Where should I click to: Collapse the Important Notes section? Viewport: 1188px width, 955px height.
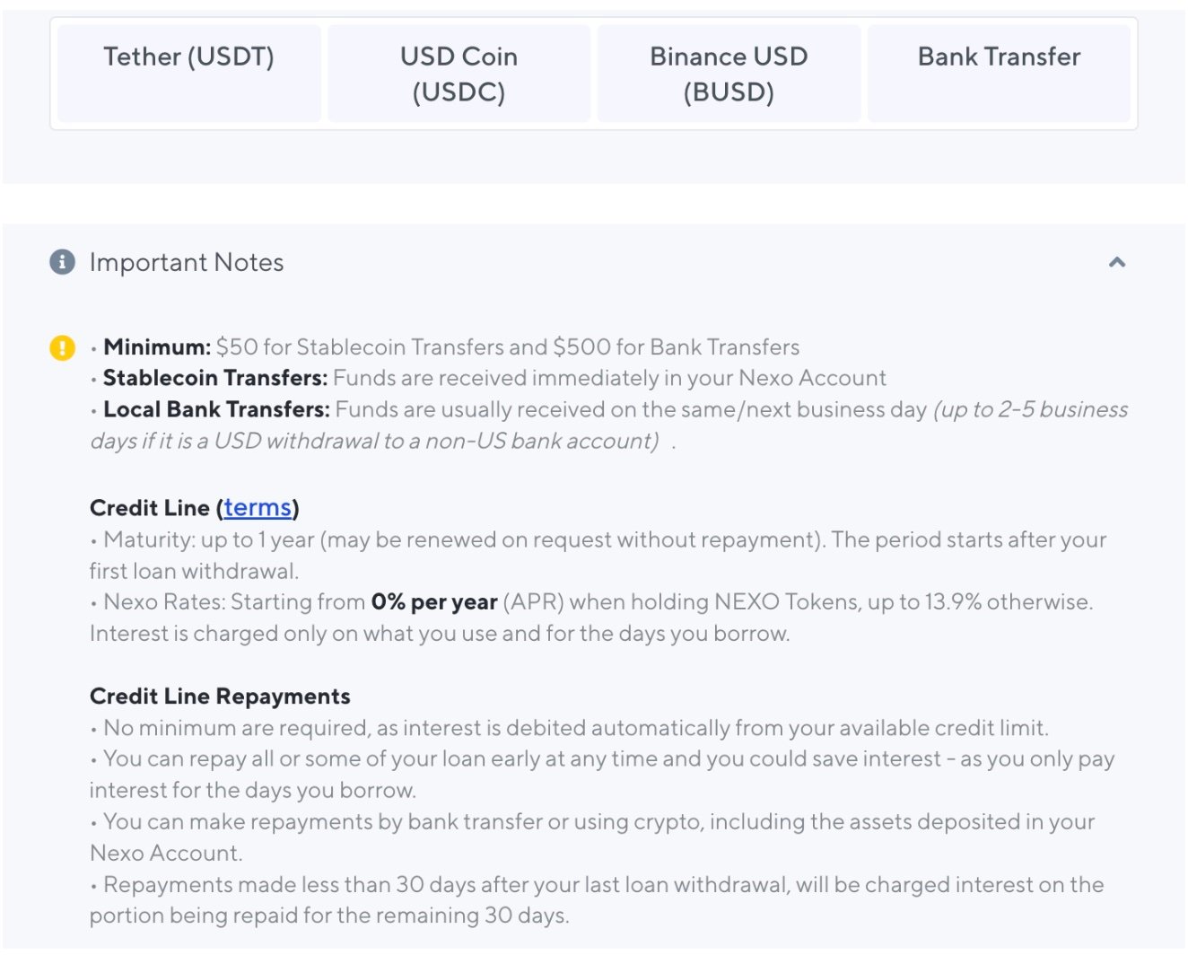point(1117,262)
